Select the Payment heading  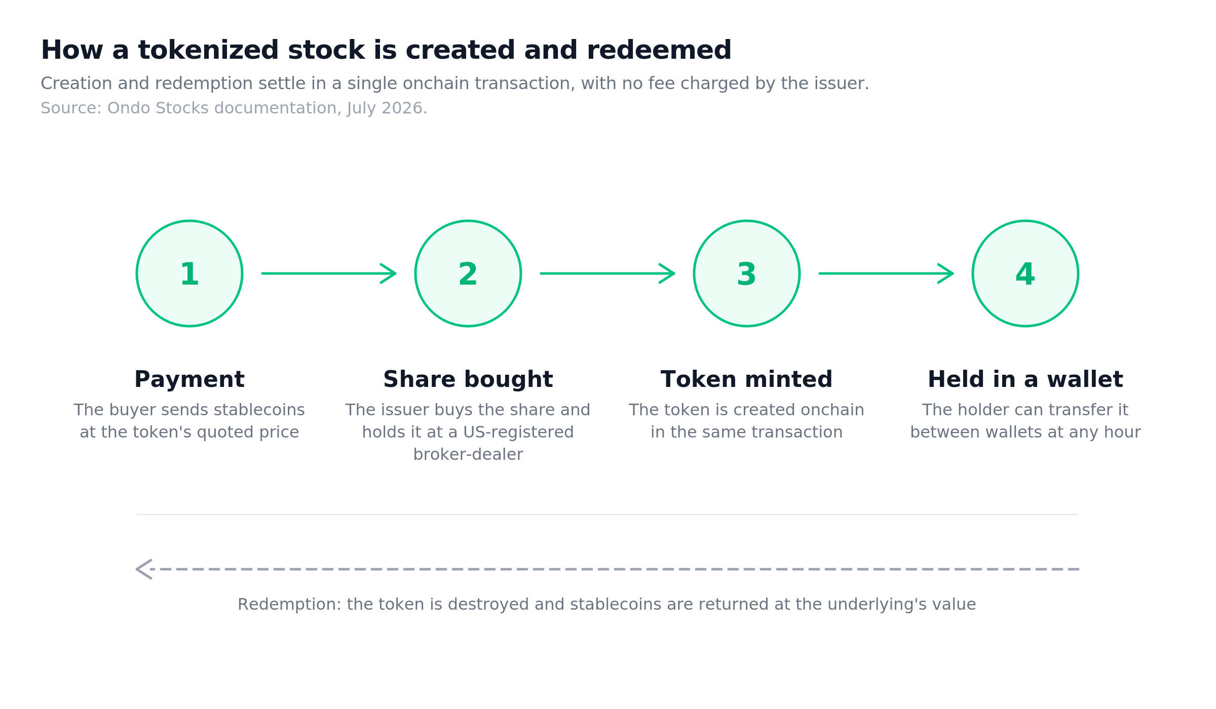tap(189, 380)
